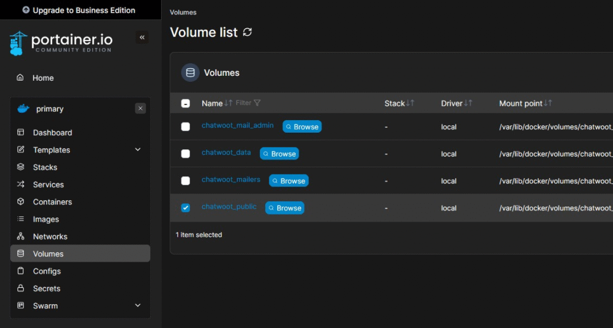The image size is (613, 328).
Task: Sort by the Driver column arrows
Action: coord(468,103)
